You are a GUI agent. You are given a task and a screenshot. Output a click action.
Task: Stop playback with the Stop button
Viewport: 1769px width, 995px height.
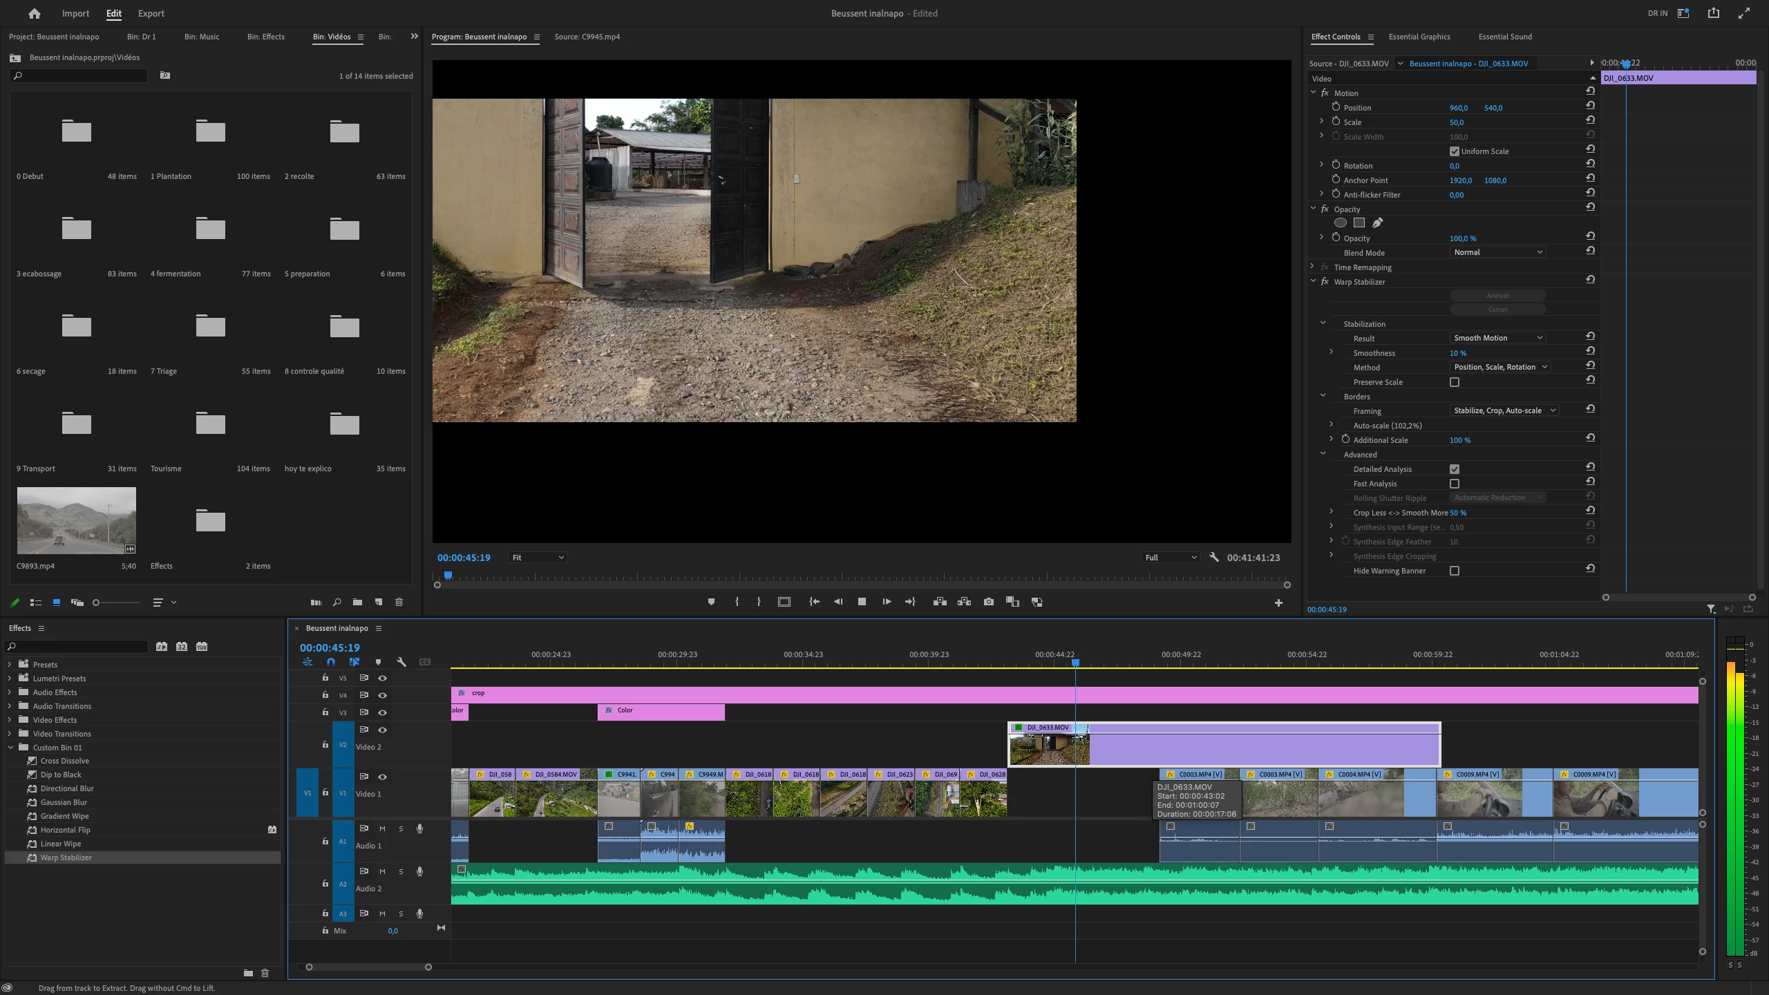click(x=862, y=602)
